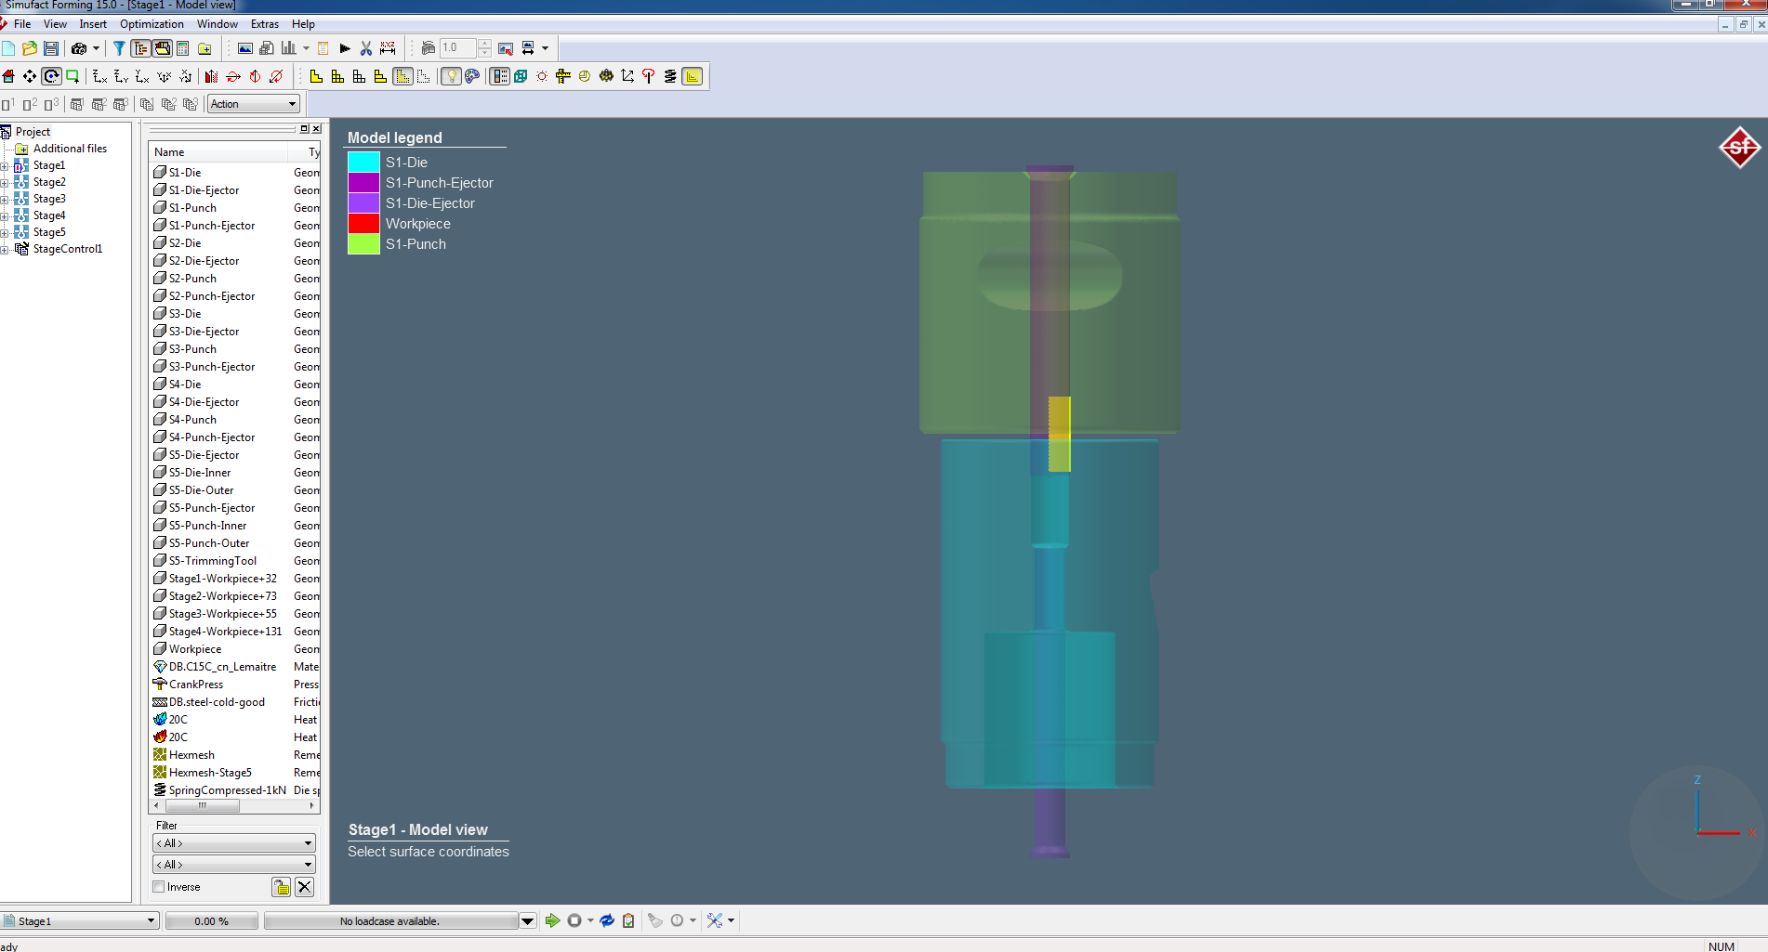This screenshot has height=952, width=1768.
Task: Toggle the light bulb lighting button
Action: [451, 76]
